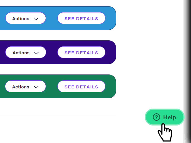Open SEE DETAILS on the green row
Screen dimensions: 191x143
point(81,86)
